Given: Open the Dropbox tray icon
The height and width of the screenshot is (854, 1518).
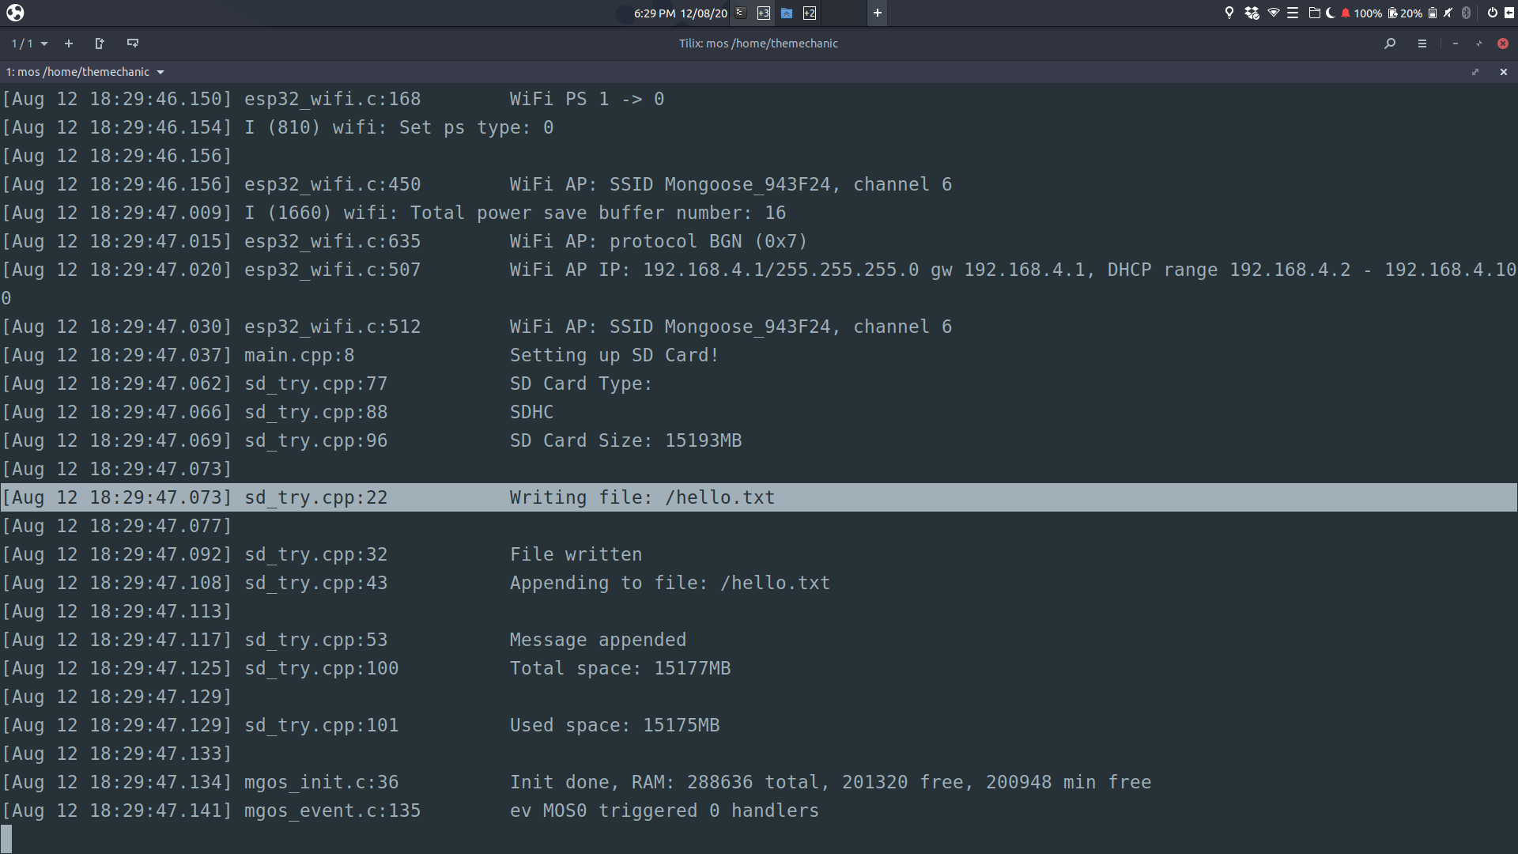Looking at the screenshot, I should pos(1252,13).
